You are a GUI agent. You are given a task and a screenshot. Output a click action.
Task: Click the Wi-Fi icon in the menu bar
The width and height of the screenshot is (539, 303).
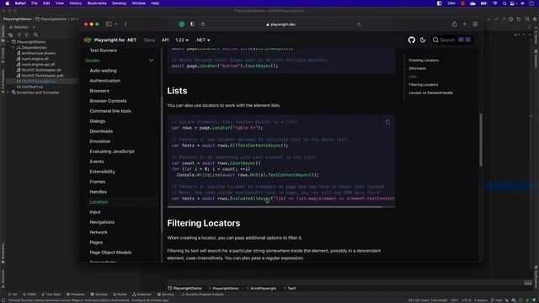(x=495, y=3)
